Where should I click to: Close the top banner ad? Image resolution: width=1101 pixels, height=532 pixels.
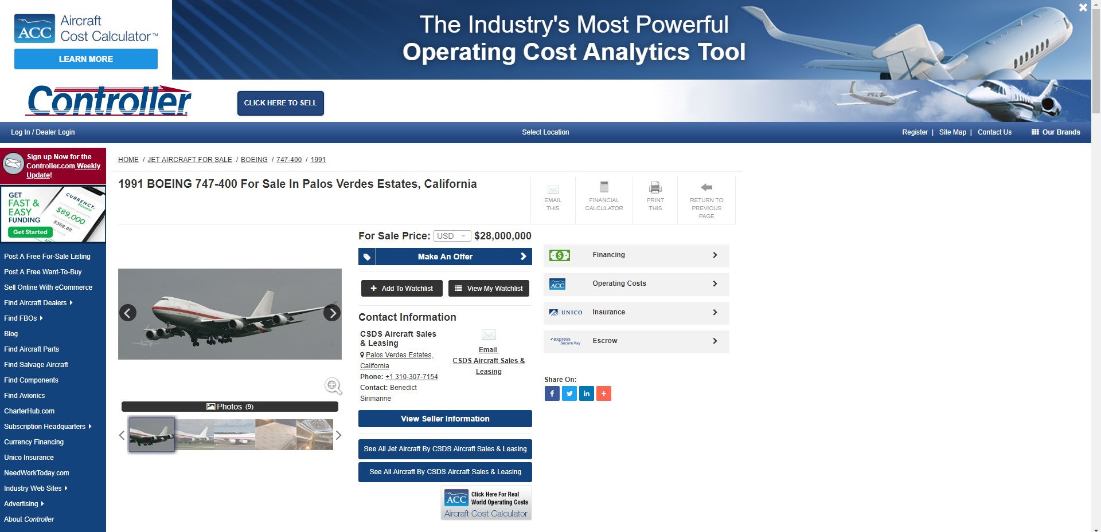[1083, 8]
